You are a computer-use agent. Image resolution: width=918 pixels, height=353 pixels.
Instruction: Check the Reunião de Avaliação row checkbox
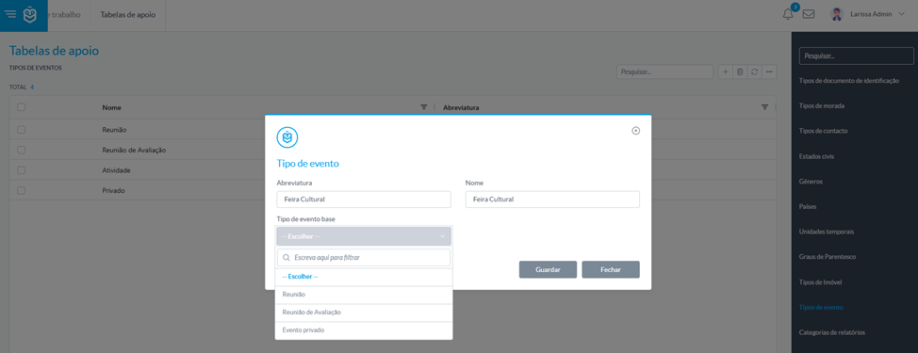point(21,151)
